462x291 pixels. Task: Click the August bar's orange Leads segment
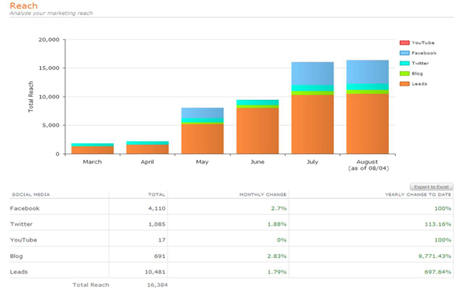(368, 123)
